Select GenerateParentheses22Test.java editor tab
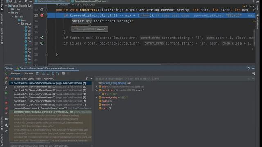 point(90,1)
